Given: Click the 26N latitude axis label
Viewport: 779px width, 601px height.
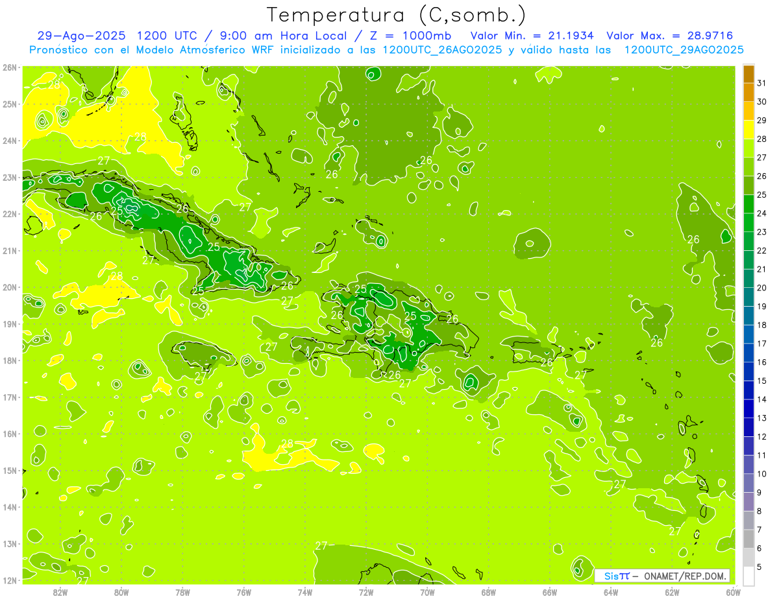Looking at the screenshot, I should (x=10, y=67).
